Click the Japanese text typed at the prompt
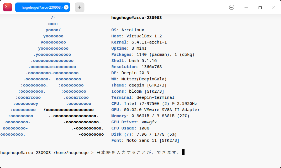281x168 pixels. click(x=138, y=152)
